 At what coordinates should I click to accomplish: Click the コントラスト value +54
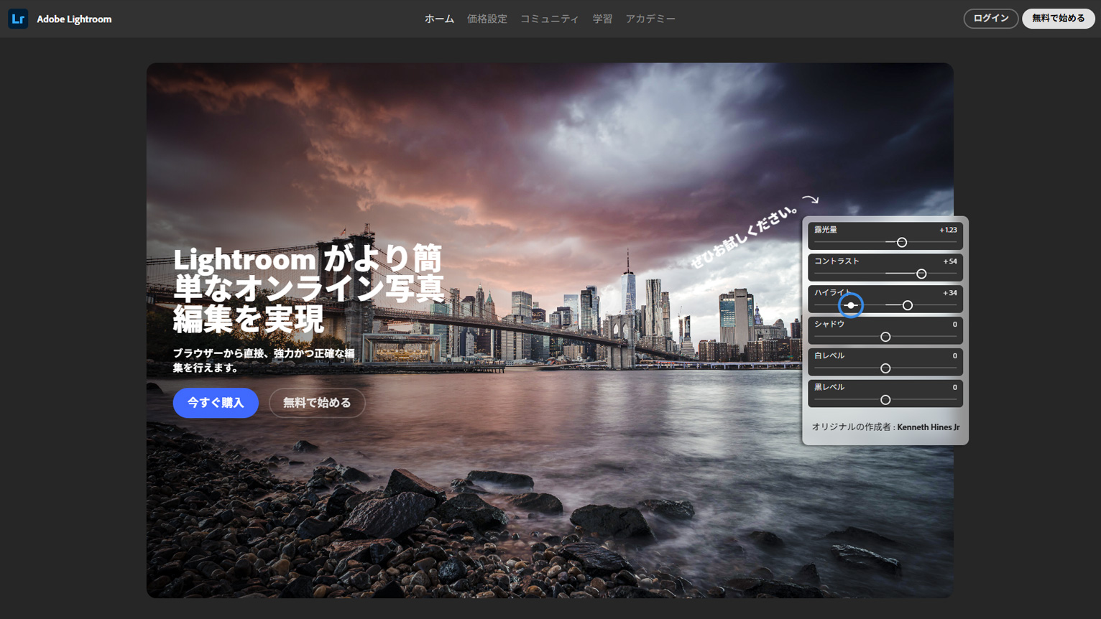coord(950,261)
